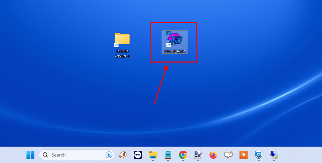This screenshot has width=322, height=163.
Task: Open TeamViewer from the taskbar
Action: (138, 155)
